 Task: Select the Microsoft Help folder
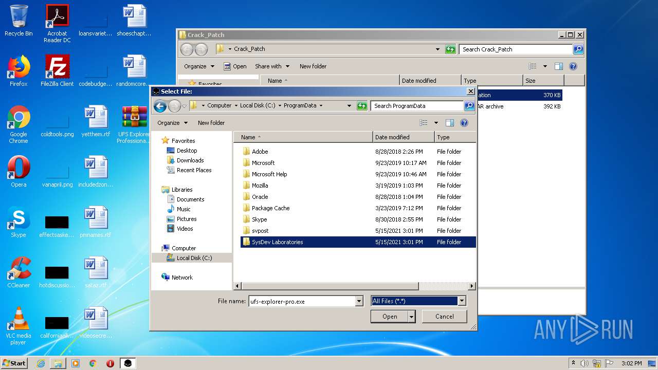point(358,174)
